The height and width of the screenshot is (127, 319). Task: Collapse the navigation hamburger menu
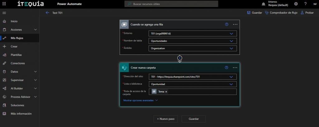[4, 12]
